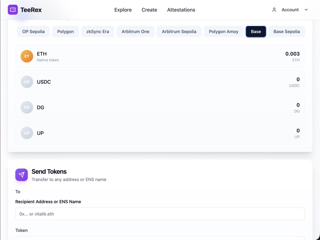
Task: Click the Account user profile icon
Action: (x=274, y=10)
